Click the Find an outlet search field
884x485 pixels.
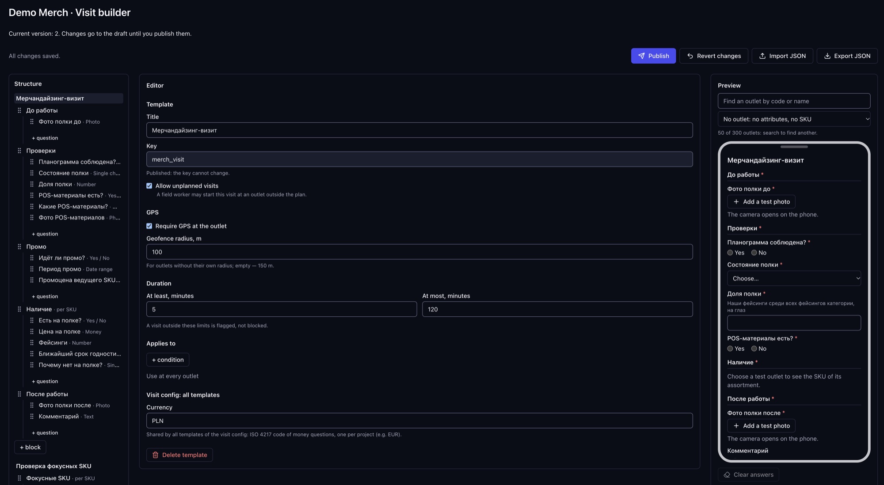794,101
